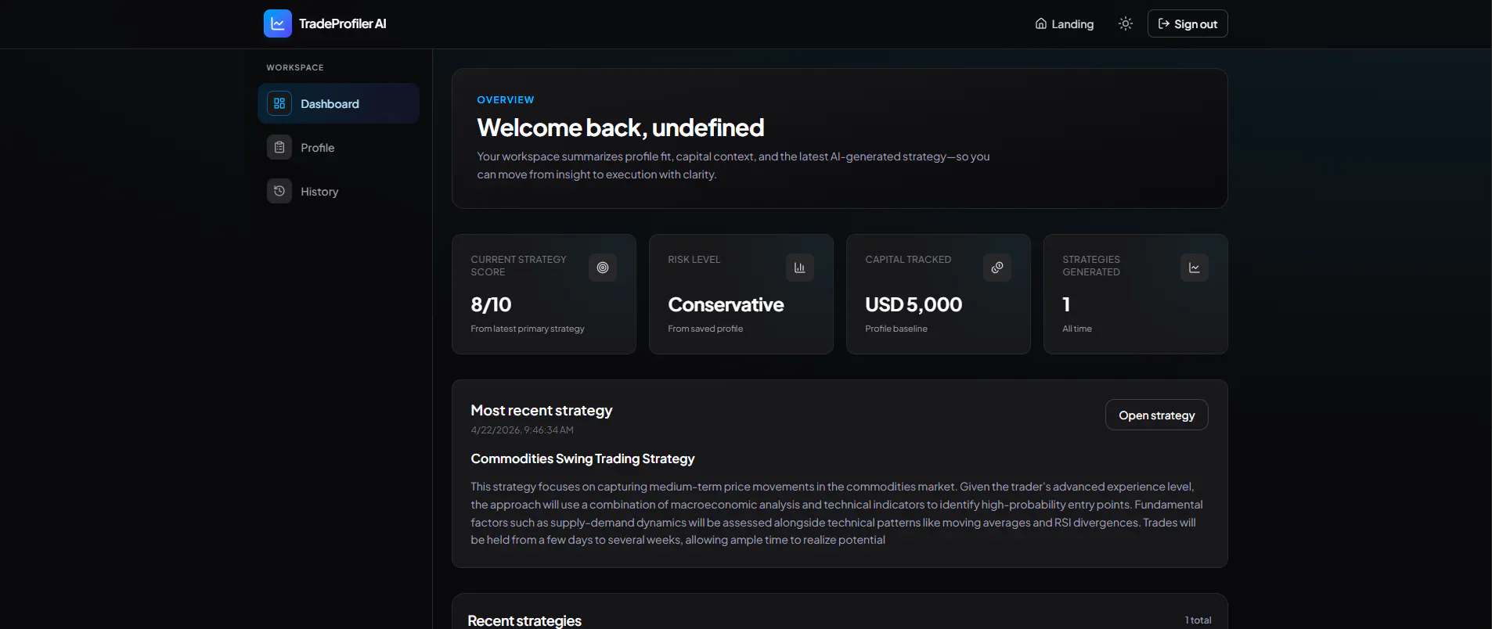Click the 8/10 current strategy score card

(544, 294)
